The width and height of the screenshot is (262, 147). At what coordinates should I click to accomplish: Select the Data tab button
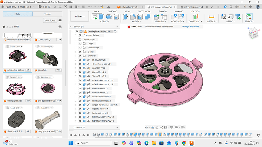tap(17, 14)
